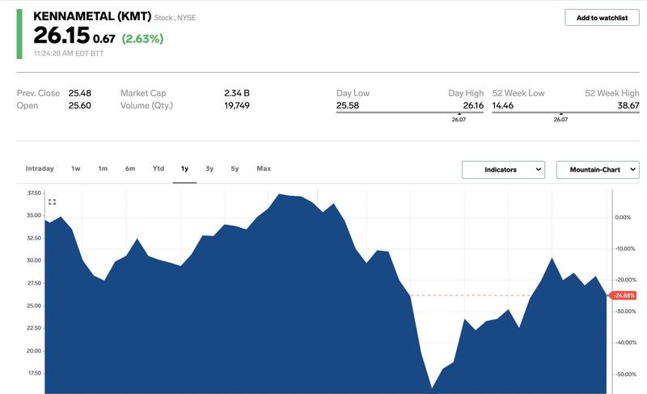The width and height of the screenshot is (647, 394).
Task: Click the percent change (2.63%)
Action: (143, 39)
